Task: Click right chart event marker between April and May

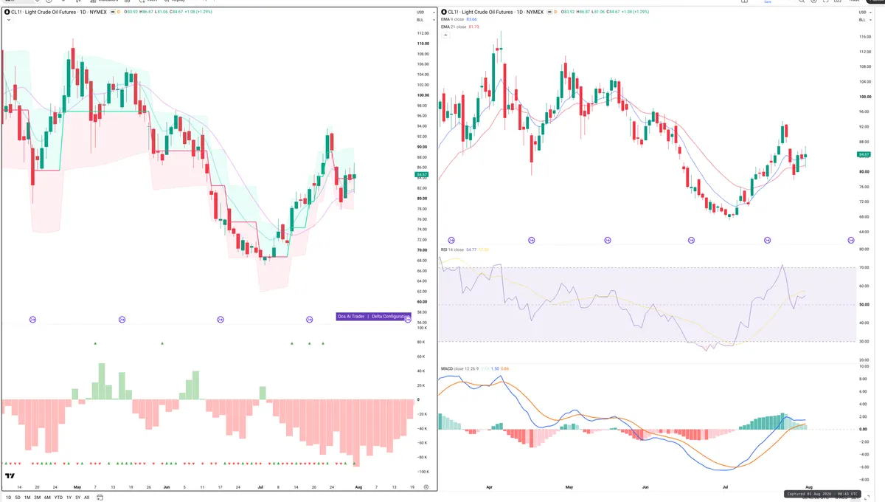Action: coord(532,241)
